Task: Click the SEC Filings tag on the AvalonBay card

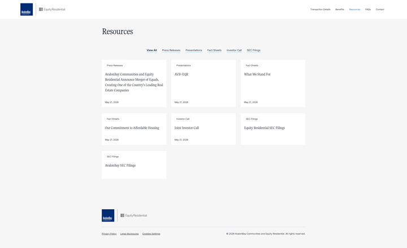Action: tap(112, 157)
